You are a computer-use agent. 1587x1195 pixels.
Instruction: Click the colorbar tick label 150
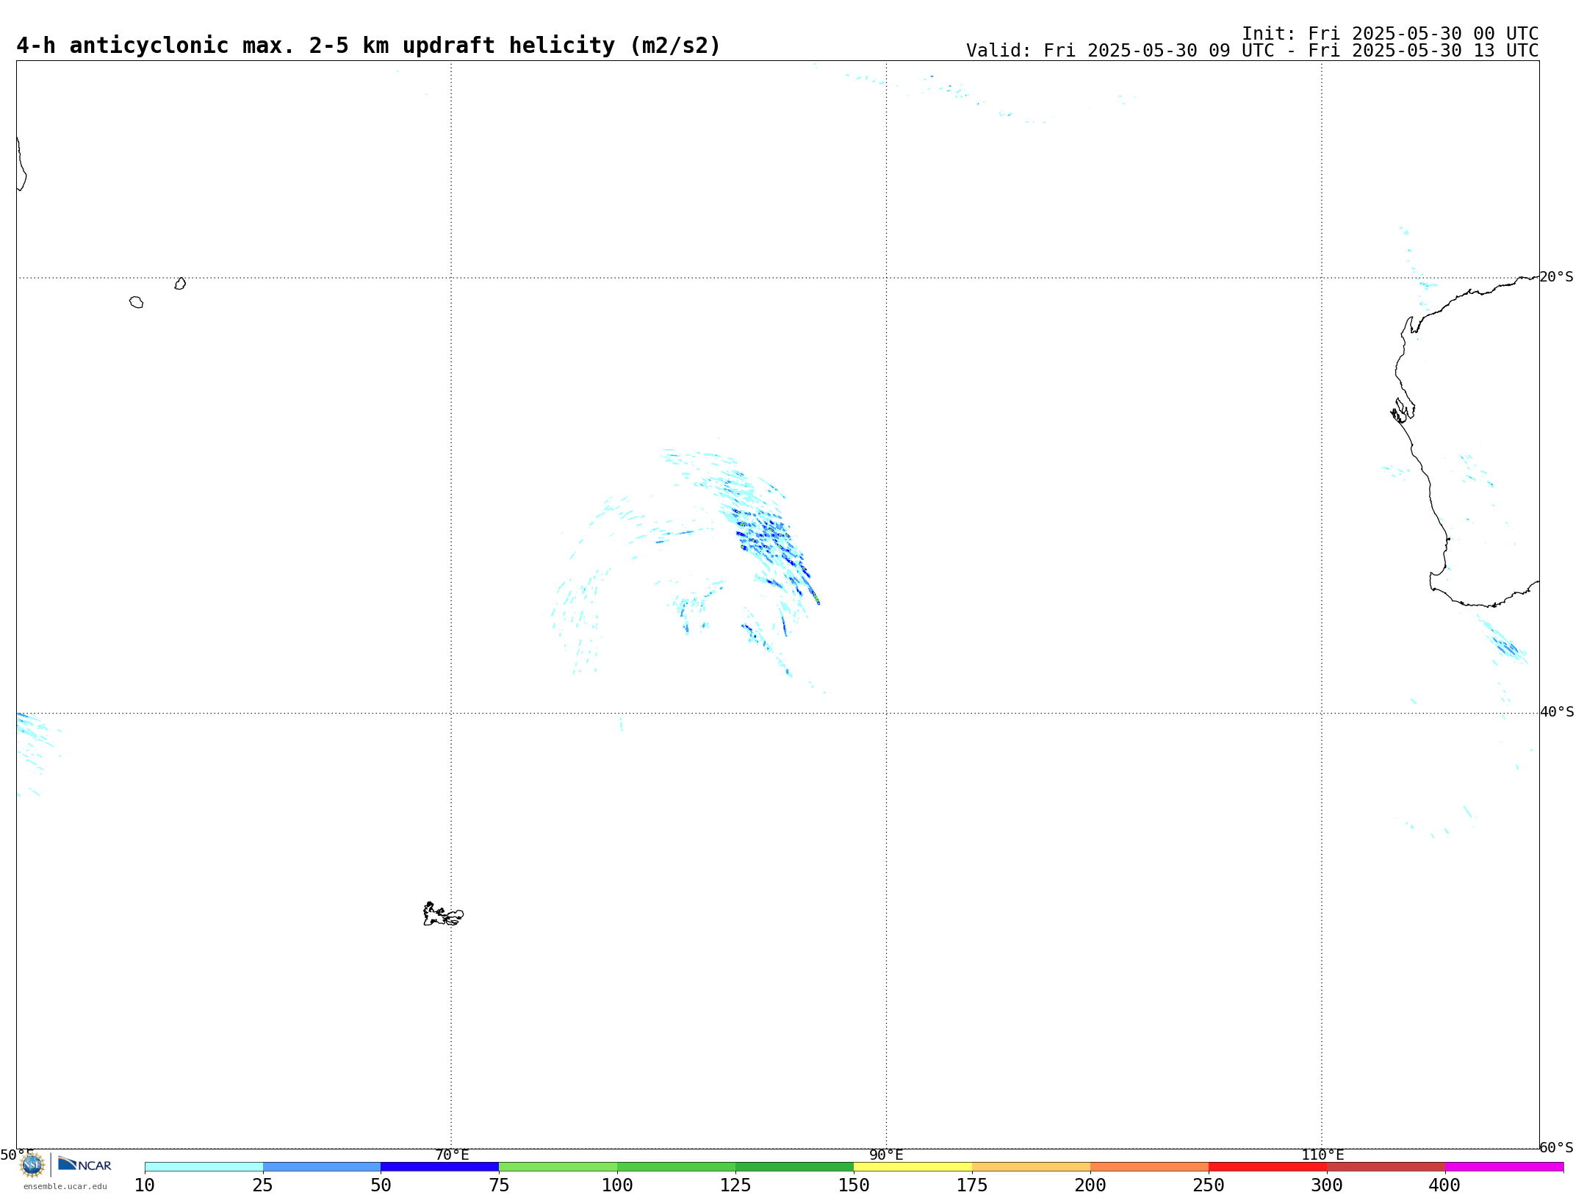[854, 1185]
